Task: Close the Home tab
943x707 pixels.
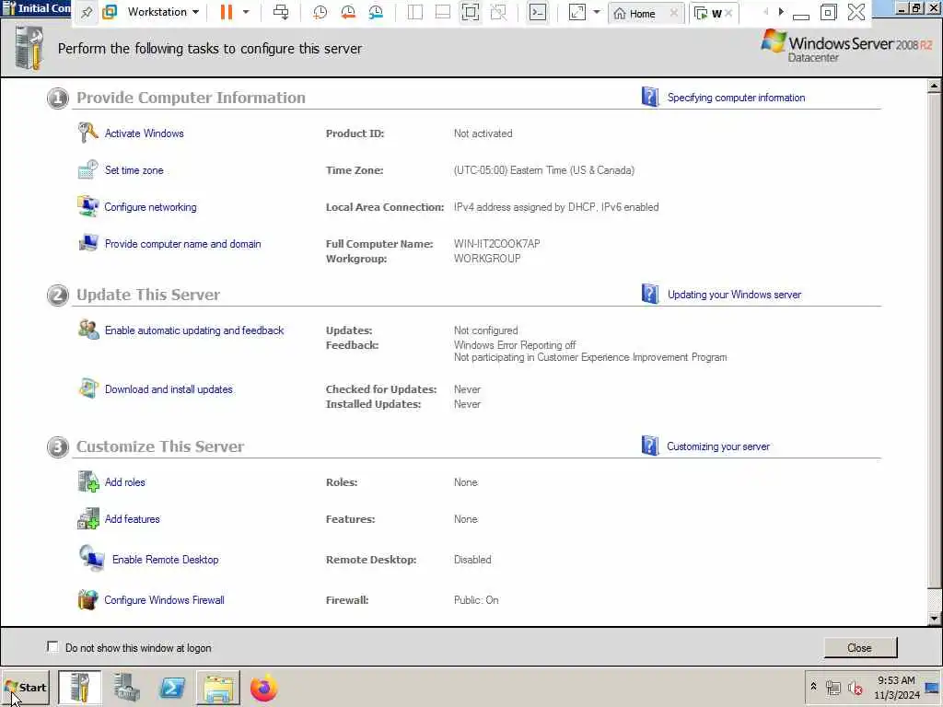Action: [x=674, y=13]
